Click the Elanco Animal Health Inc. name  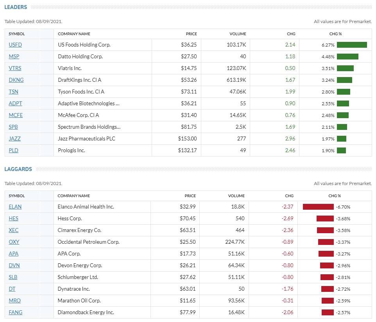point(86,207)
